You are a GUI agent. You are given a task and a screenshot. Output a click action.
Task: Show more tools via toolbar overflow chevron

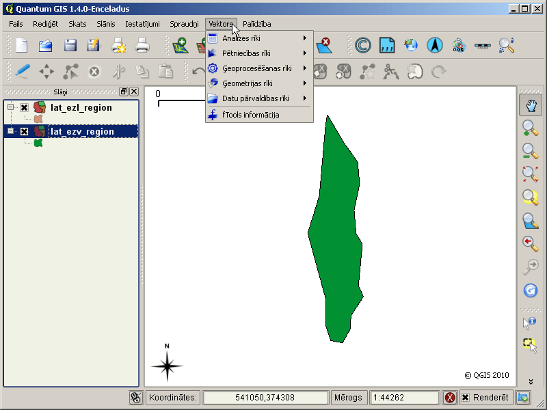pyautogui.click(x=531, y=382)
